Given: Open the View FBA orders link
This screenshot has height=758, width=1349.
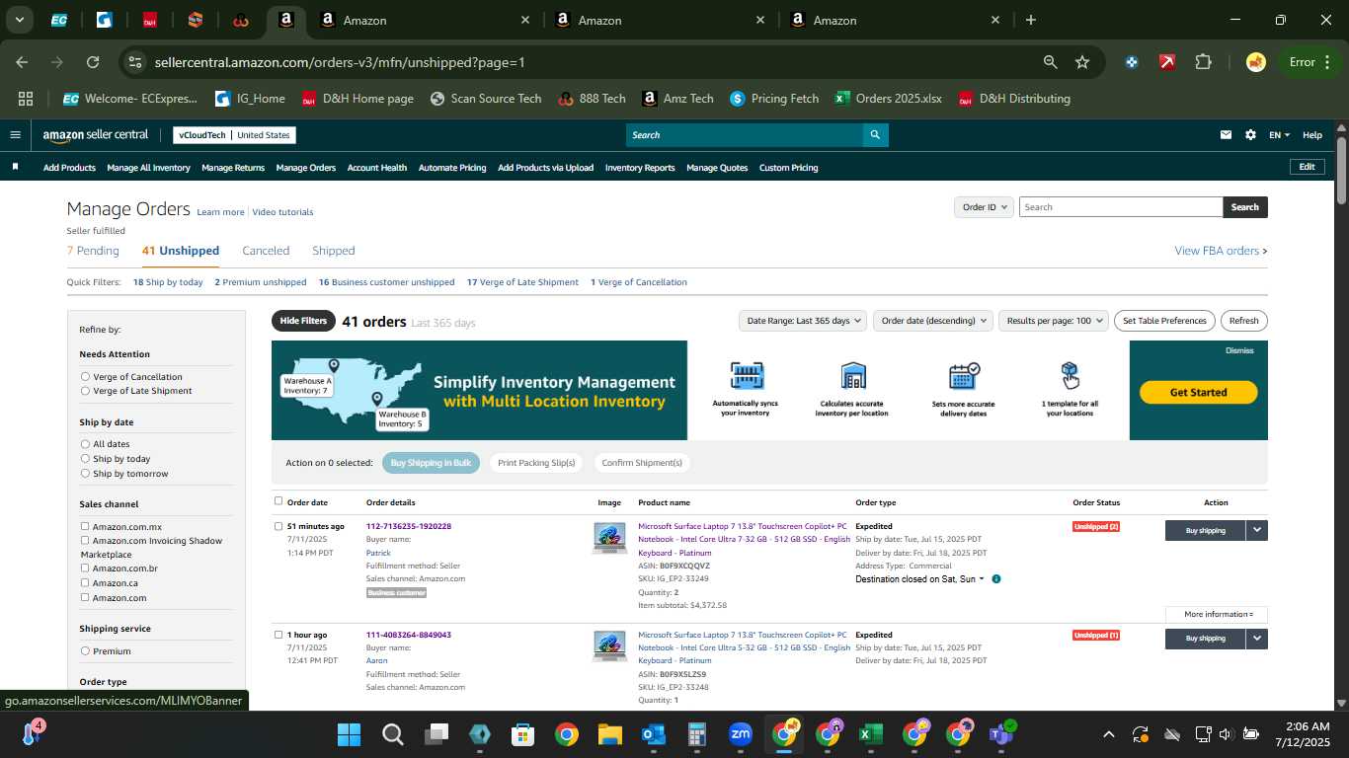Looking at the screenshot, I should pos(1221,251).
